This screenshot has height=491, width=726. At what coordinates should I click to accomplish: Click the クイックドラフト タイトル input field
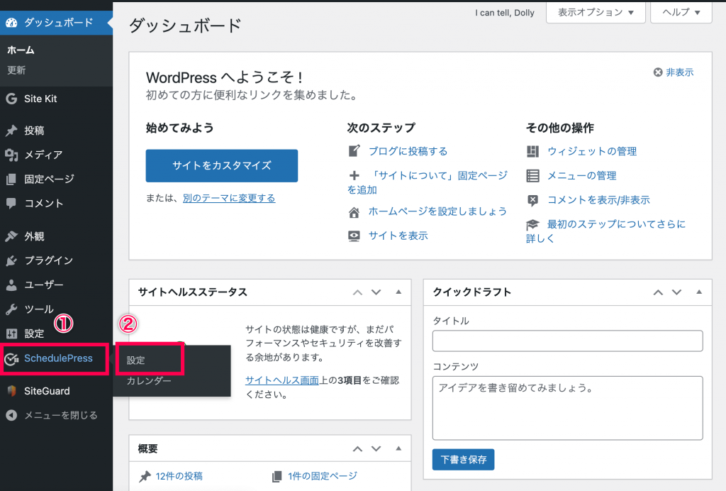(567, 341)
